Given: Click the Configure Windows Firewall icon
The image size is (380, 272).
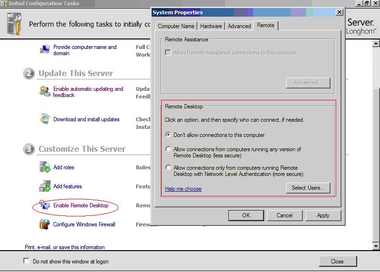Looking at the screenshot, I should pyautogui.click(x=45, y=224).
